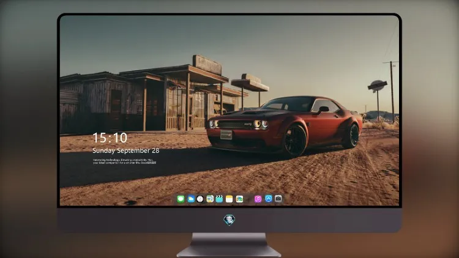Open the Weather app in dock
This screenshot has width=459, height=258.
(x=191, y=199)
